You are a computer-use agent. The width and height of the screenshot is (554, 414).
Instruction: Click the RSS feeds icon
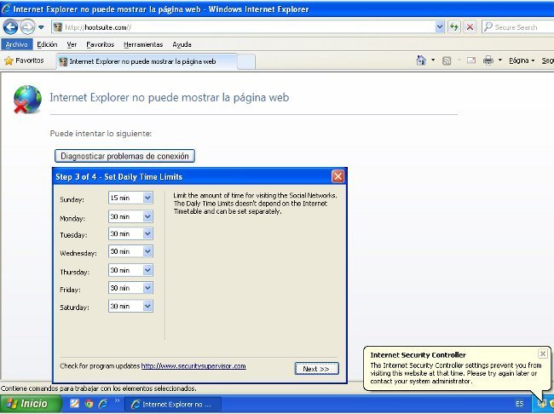(x=447, y=60)
